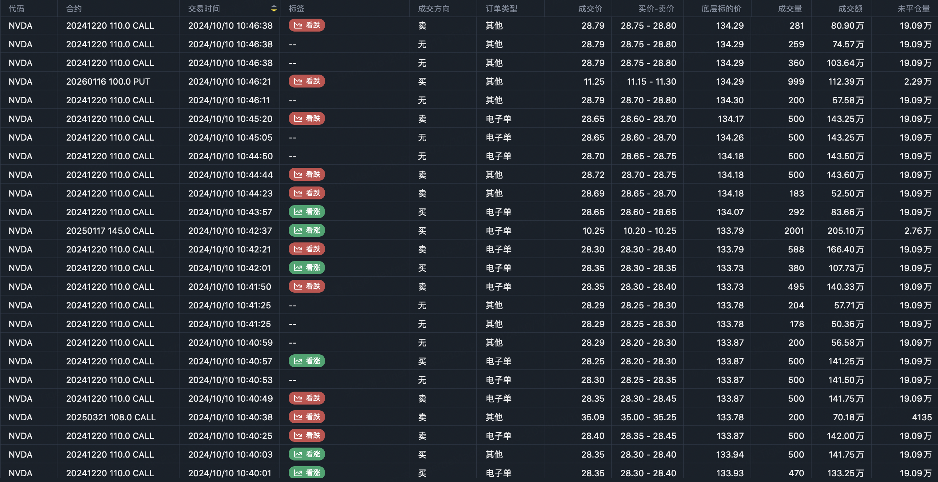Screen dimensions: 938x482
Task: Click the open interest value 2.29万
Action: click(918, 81)
